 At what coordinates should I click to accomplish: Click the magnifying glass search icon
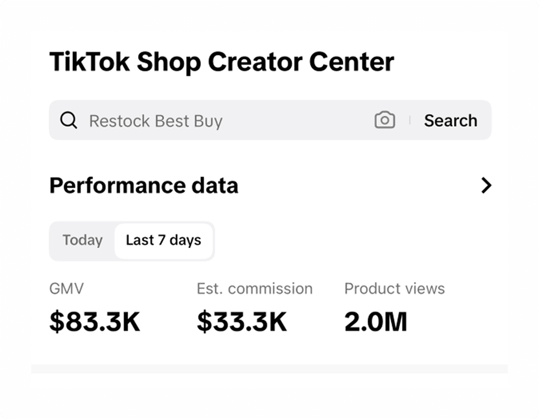tap(69, 120)
